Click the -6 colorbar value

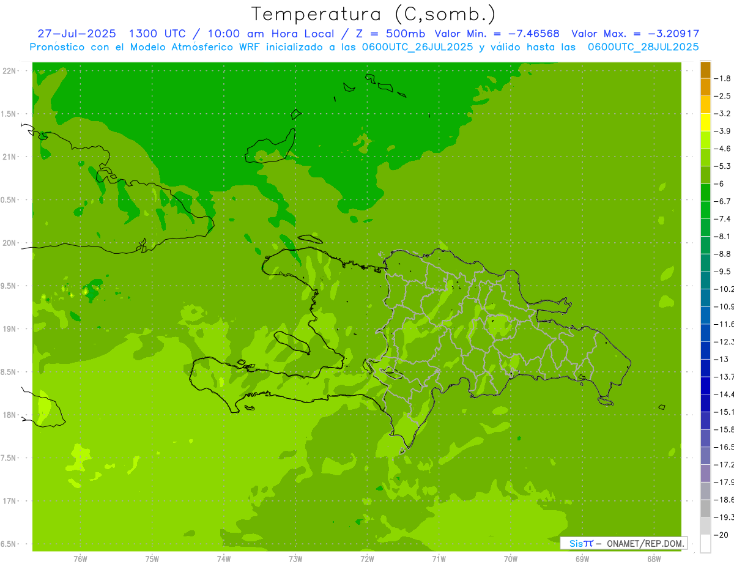[x=721, y=183]
